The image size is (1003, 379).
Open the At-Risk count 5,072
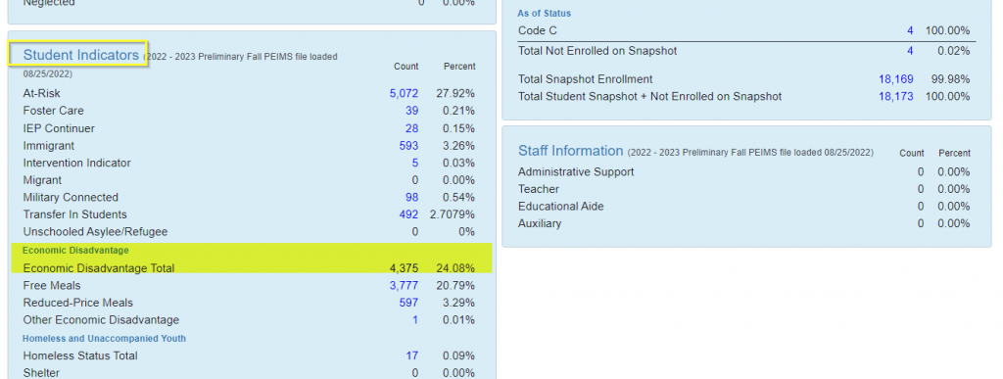404,93
